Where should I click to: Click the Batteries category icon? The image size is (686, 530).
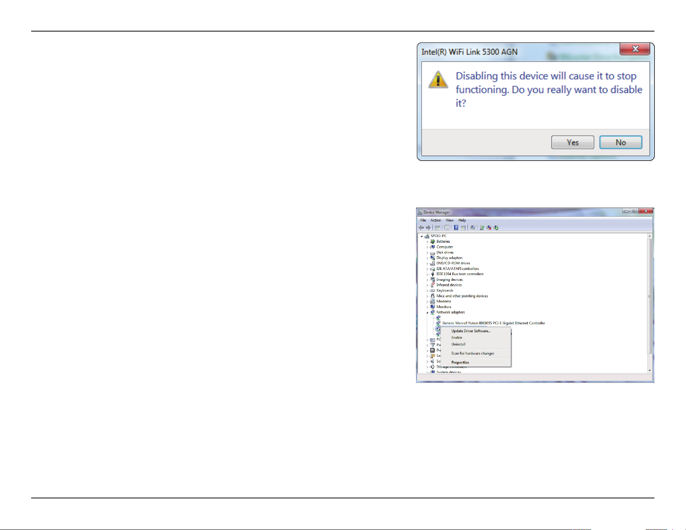click(432, 241)
